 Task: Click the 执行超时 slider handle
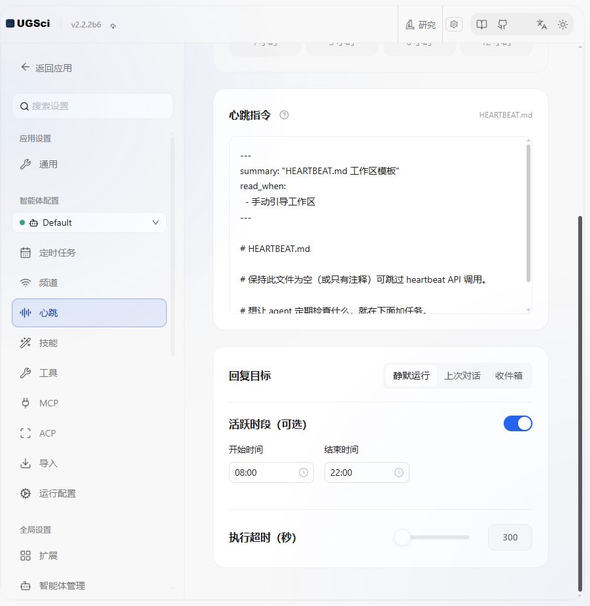402,537
